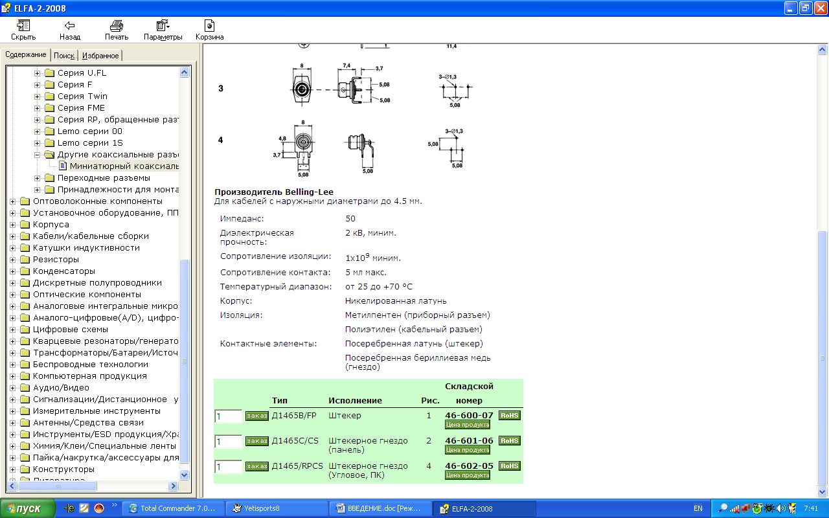
Task: Expand the Серия F tree node
Action: (37, 85)
